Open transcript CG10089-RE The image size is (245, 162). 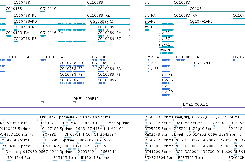(98, 16)
